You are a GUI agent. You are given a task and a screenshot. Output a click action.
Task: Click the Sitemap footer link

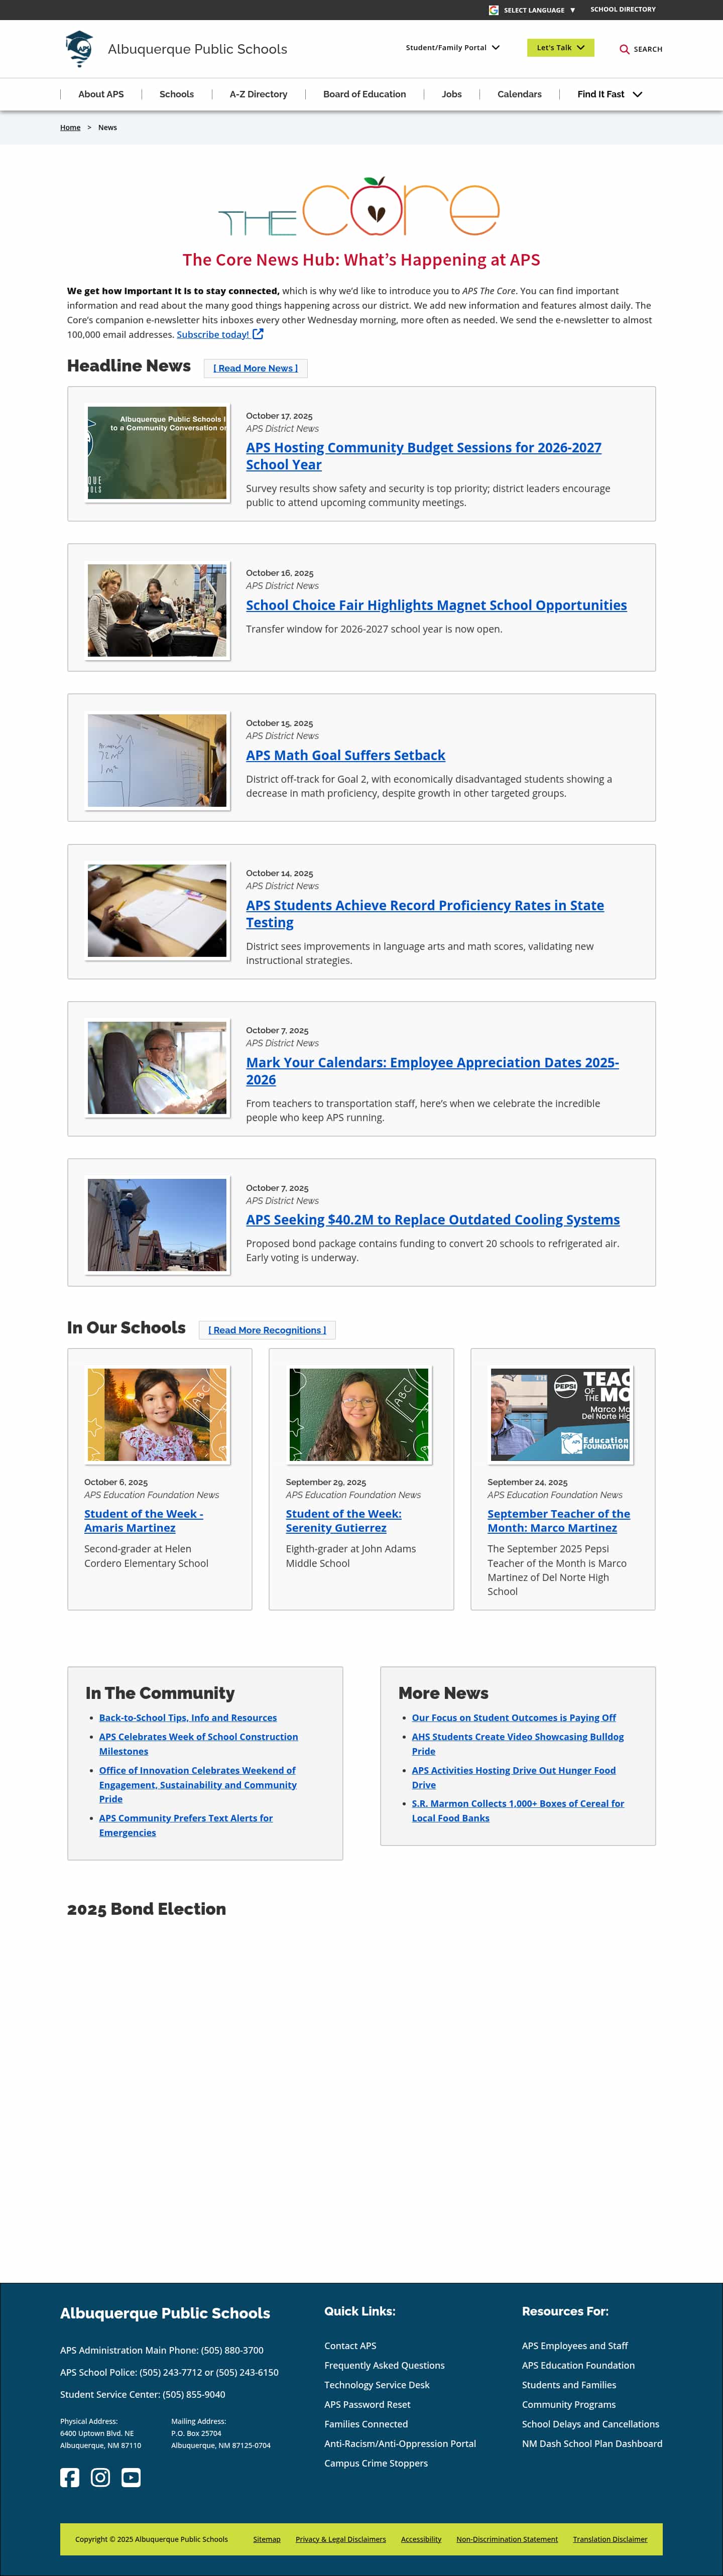pyautogui.click(x=267, y=2539)
